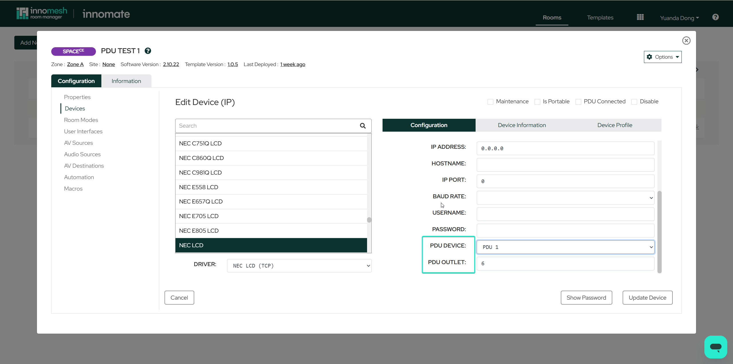The width and height of the screenshot is (733, 364).
Task: Open Automation in the sidebar
Action: pos(79,177)
